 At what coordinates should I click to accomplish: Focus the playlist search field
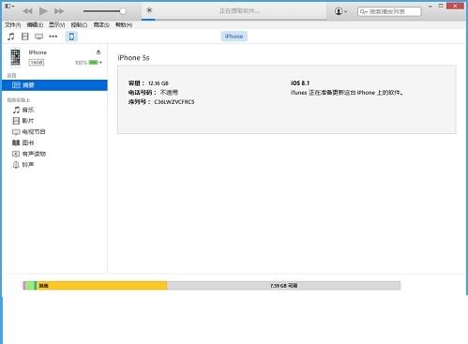coord(389,11)
